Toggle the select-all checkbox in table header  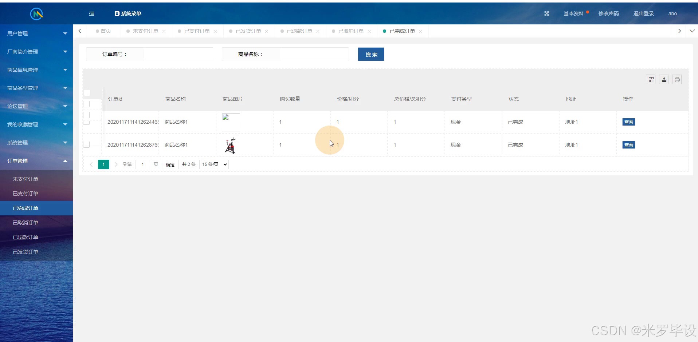coord(87,93)
